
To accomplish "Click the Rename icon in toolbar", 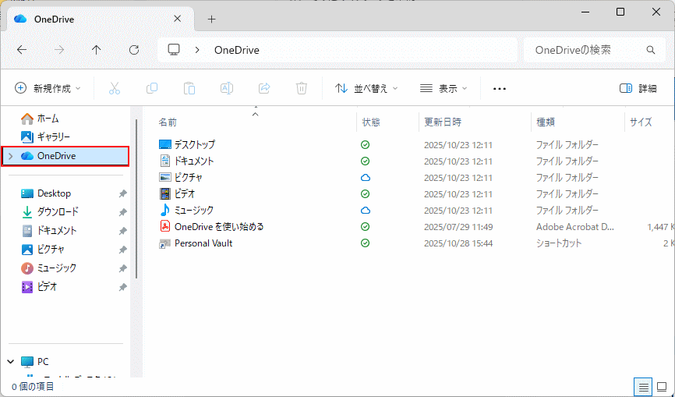I will pos(227,88).
